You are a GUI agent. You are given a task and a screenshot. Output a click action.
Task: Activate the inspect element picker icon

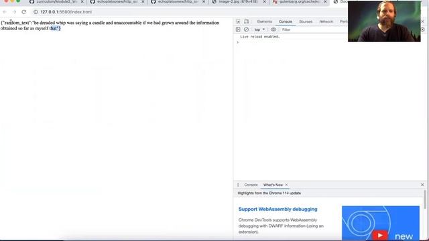click(x=239, y=21)
